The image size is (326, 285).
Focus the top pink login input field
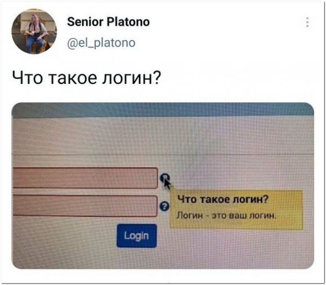coord(85,178)
